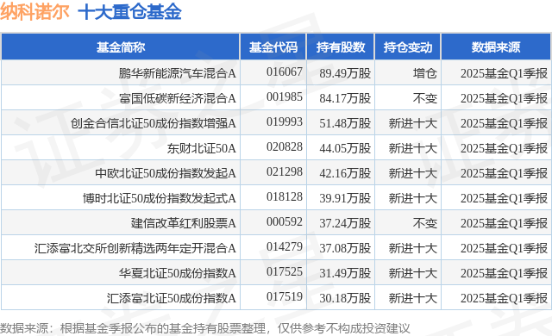Viewport: 552px width, 336px height.
Task: Select 汇添富北证50成份指数A fund
Action: click(x=171, y=298)
